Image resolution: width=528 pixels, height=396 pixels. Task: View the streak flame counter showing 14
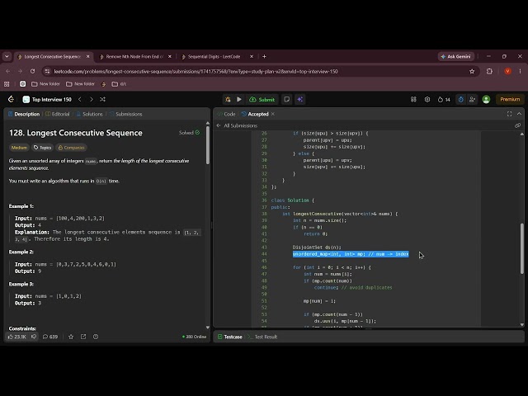pyautogui.click(x=444, y=99)
